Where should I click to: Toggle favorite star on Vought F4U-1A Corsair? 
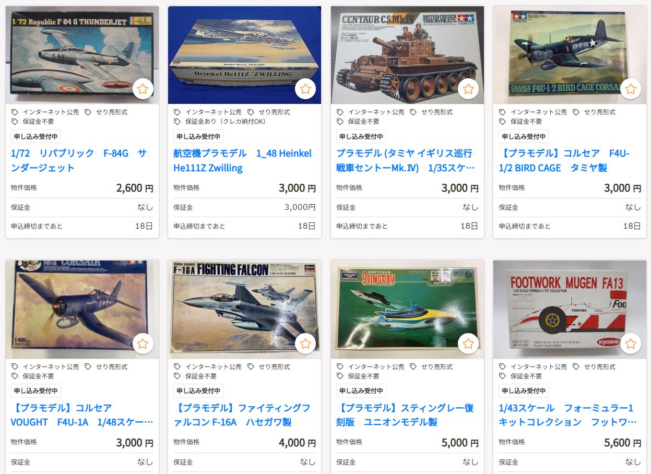pyautogui.click(x=143, y=343)
